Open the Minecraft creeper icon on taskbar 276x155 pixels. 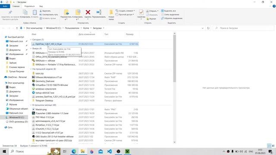coord(127,151)
